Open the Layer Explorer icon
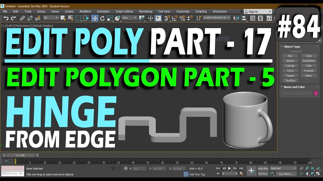The height and width of the screenshot is (181, 323). point(260,18)
